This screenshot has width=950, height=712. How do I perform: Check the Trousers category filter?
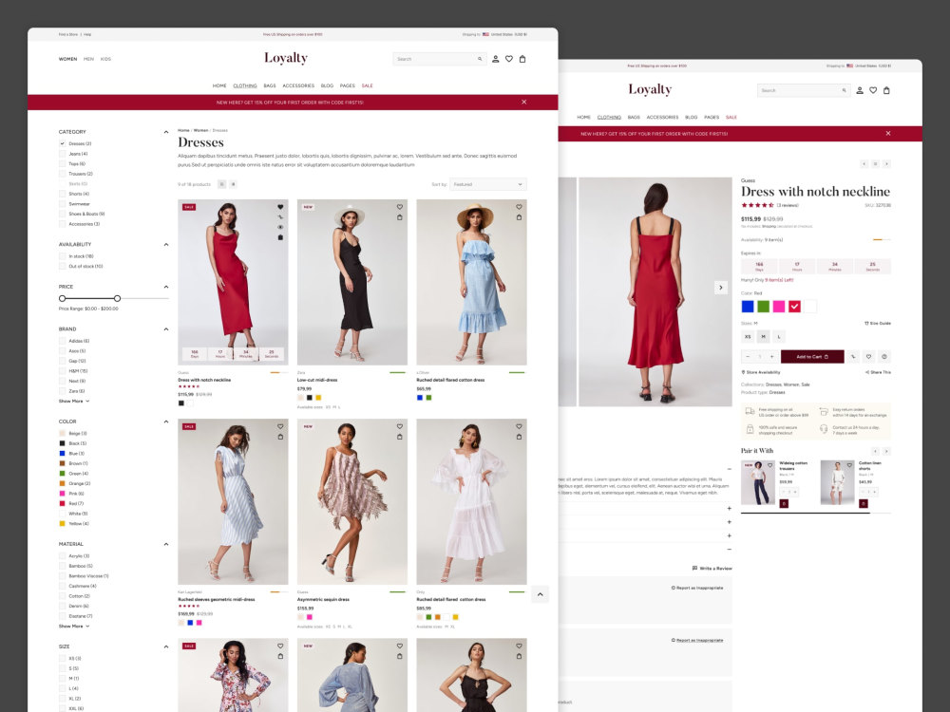[62, 174]
